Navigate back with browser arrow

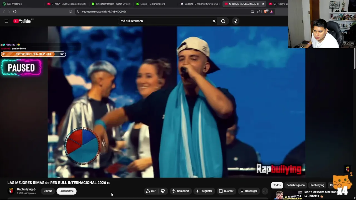click(x=4, y=12)
